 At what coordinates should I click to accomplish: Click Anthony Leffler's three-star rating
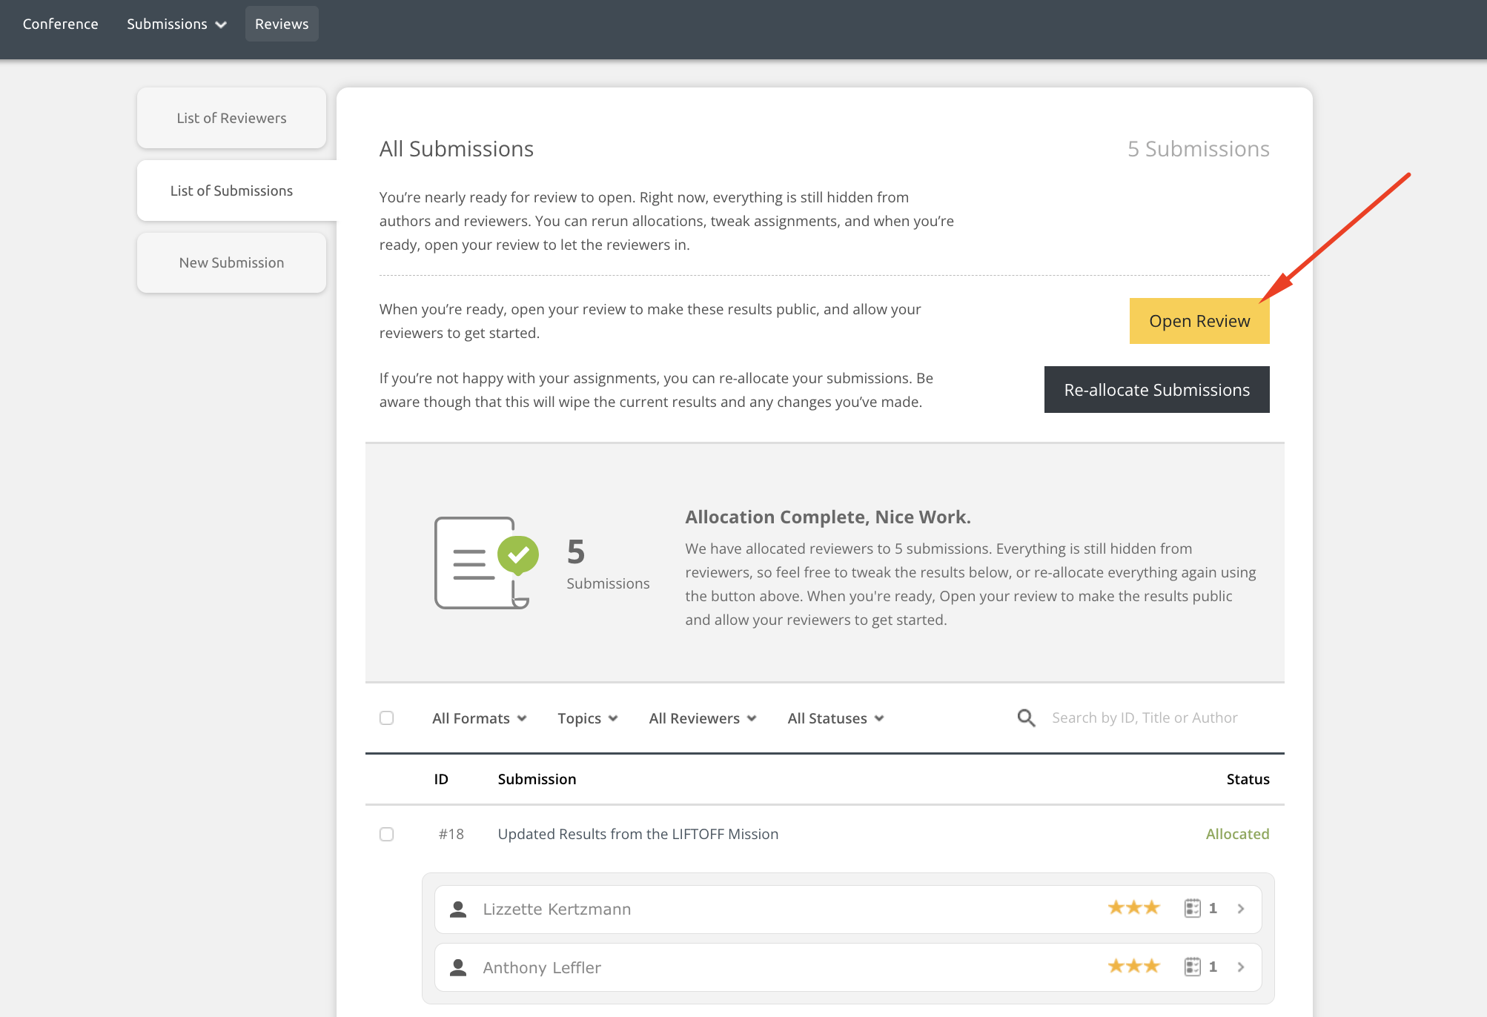pyautogui.click(x=1133, y=967)
